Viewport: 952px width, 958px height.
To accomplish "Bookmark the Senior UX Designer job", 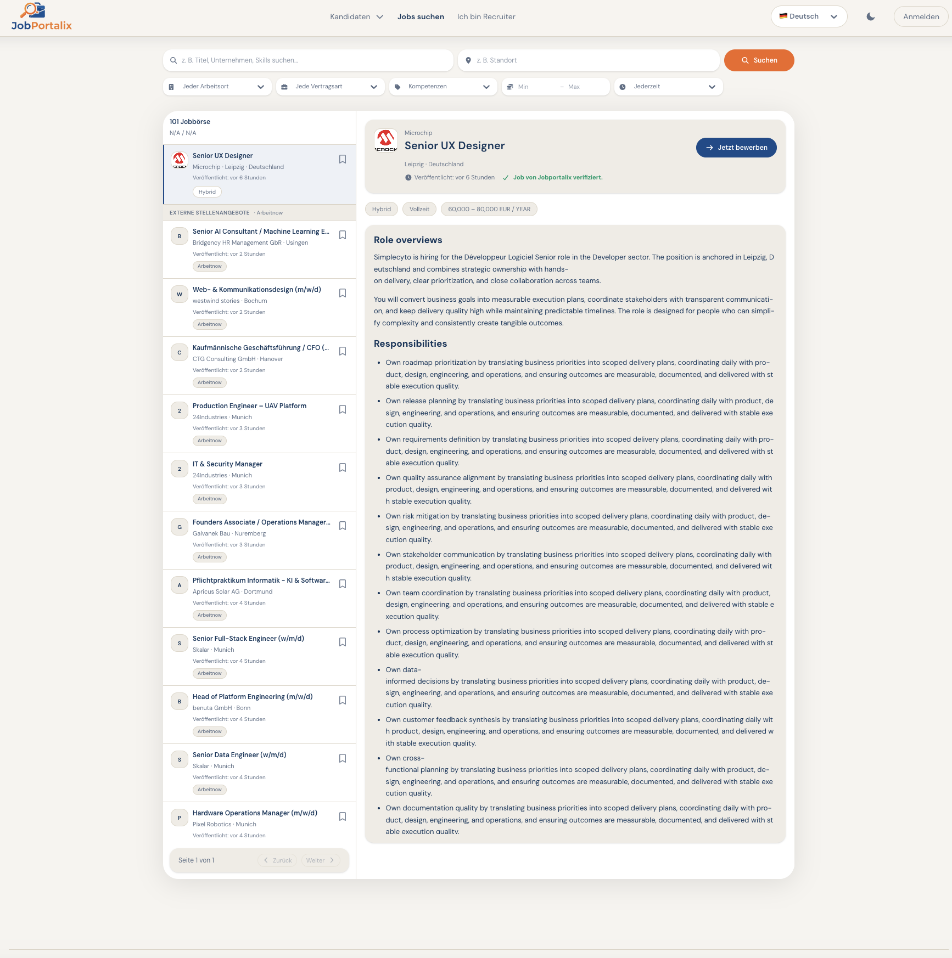I will pos(343,159).
